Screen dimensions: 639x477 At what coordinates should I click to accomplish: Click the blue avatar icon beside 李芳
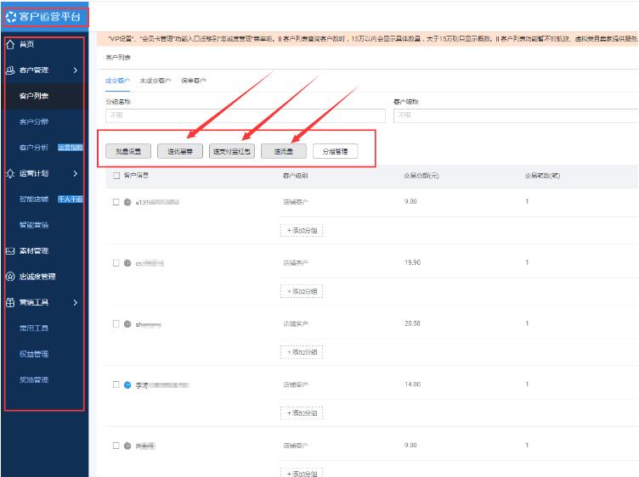[127, 384]
